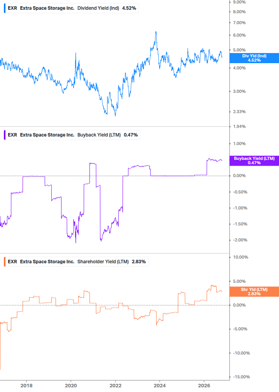Click the purple color bar beside Buyback Yield legend
Viewport: 279px width, 392px height.
click(x=5, y=135)
